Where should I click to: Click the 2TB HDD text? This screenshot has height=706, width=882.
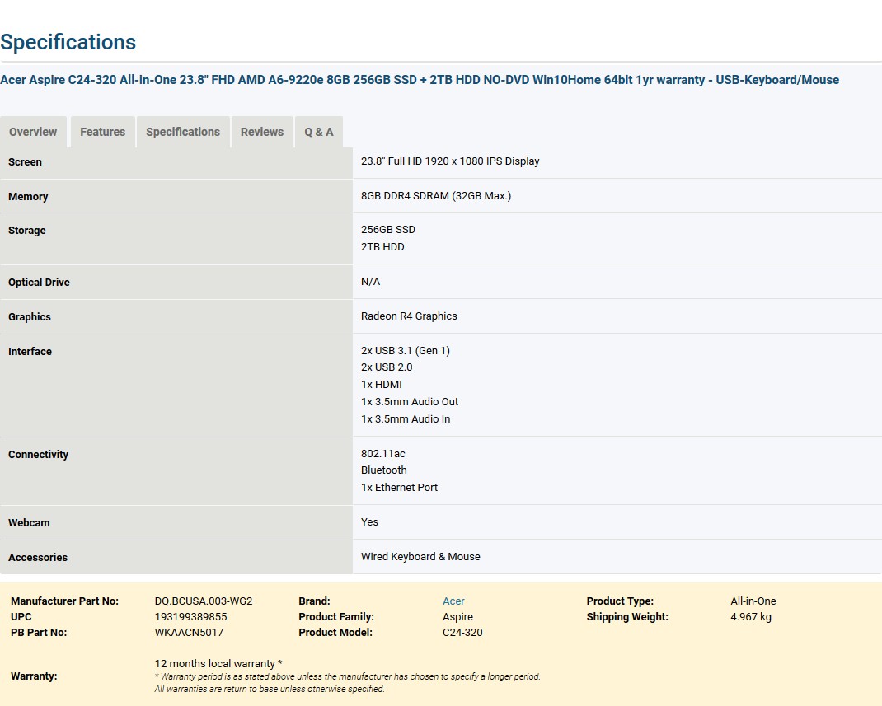coord(382,247)
